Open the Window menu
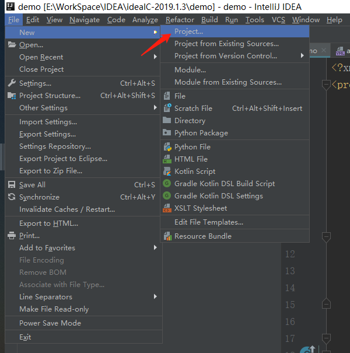This screenshot has width=350, height=353. (306, 20)
